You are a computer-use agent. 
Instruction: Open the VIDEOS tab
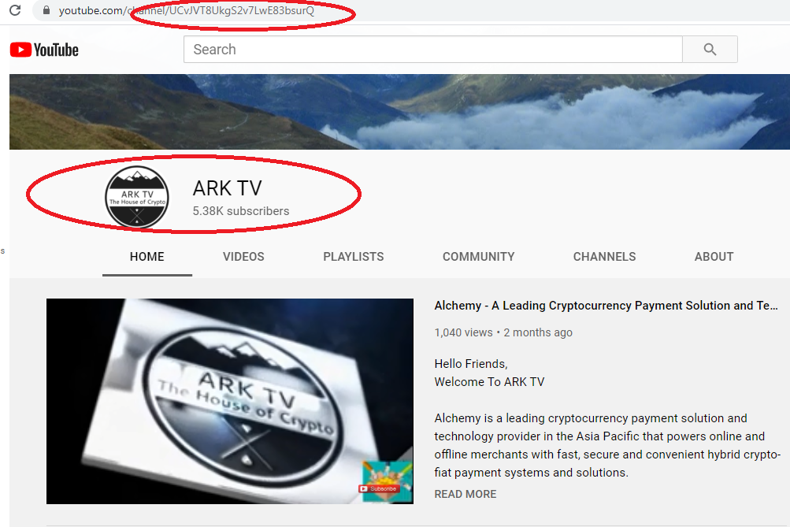pyautogui.click(x=243, y=257)
